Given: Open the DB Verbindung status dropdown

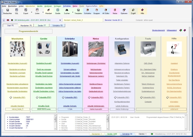Looking at the screenshot, I should (x=60, y=20).
